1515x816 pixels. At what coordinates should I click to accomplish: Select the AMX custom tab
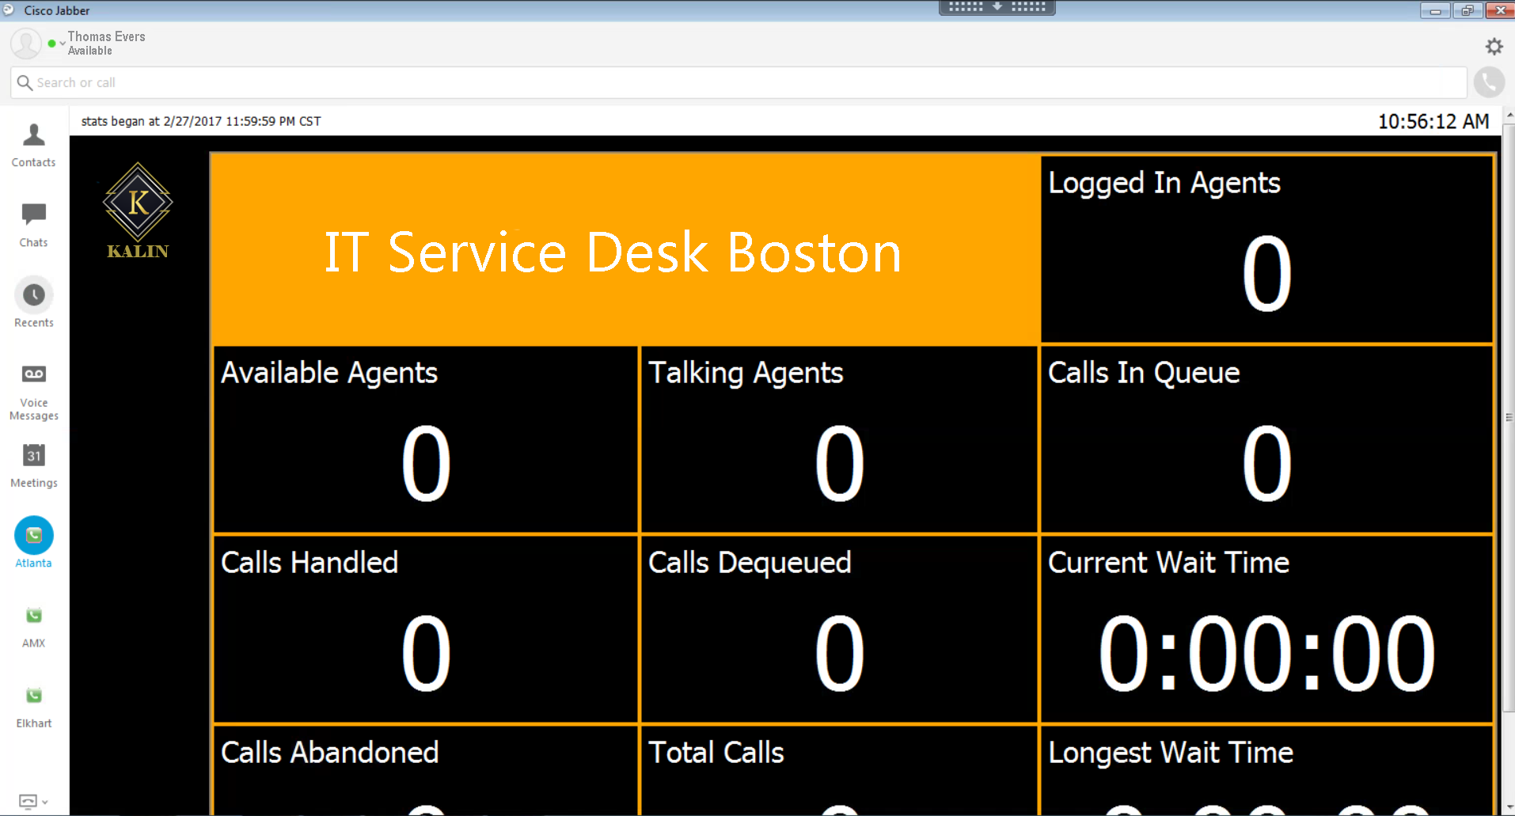click(34, 627)
